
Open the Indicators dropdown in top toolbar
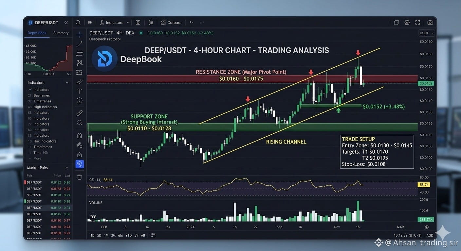pos(114,23)
